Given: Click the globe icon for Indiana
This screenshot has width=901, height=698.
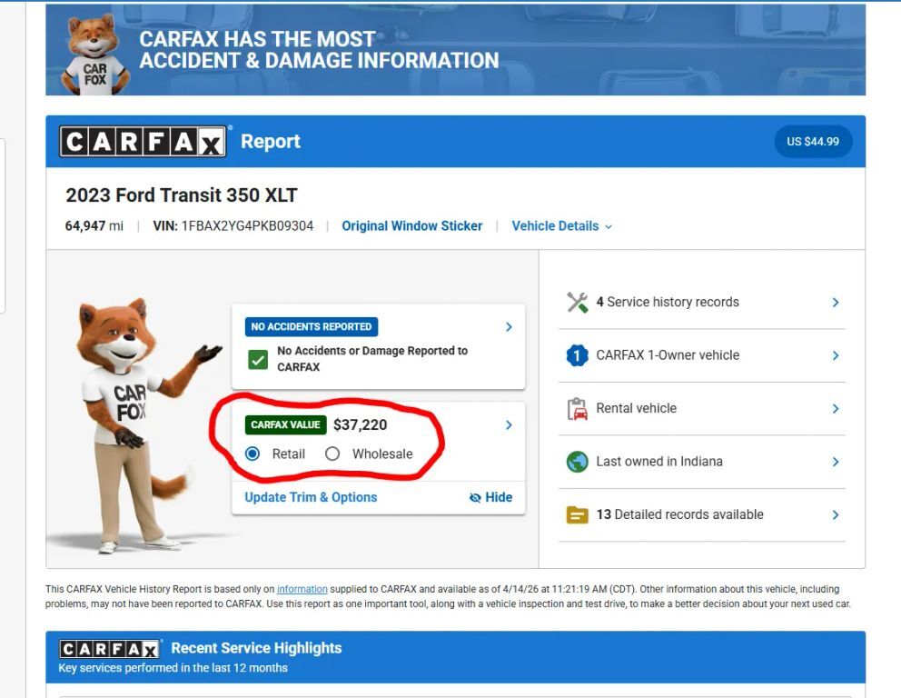Looking at the screenshot, I should [577, 462].
